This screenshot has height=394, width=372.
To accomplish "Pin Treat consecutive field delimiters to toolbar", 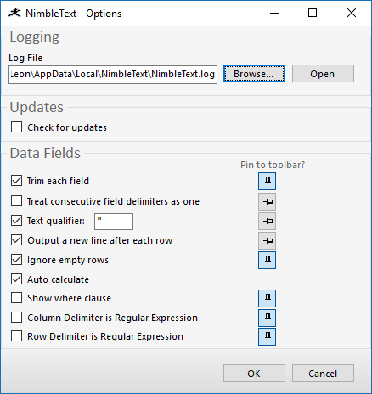I will 267,201.
